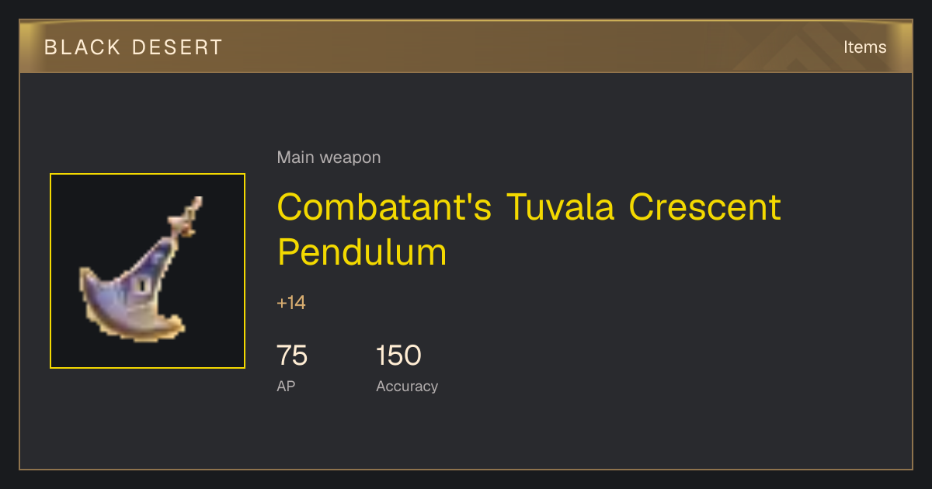This screenshot has height=489, width=932.
Task: Open the Items link in header
Action: point(865,47)
